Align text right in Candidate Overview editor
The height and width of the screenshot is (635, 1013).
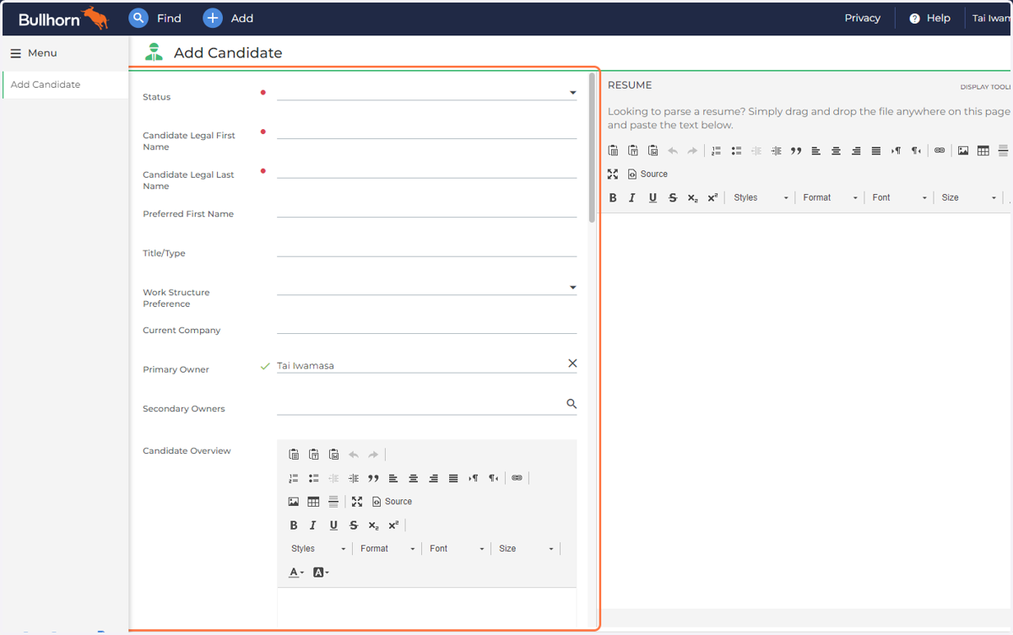click(433, 478)
